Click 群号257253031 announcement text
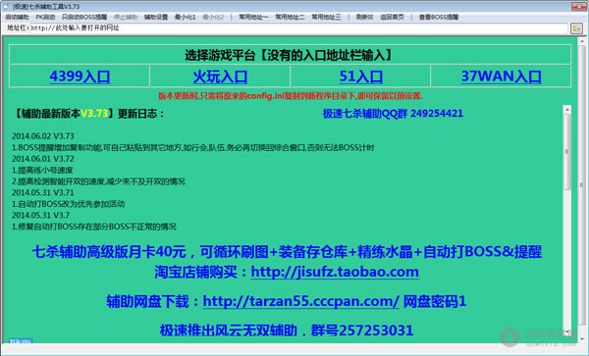 tap(362, 331)
